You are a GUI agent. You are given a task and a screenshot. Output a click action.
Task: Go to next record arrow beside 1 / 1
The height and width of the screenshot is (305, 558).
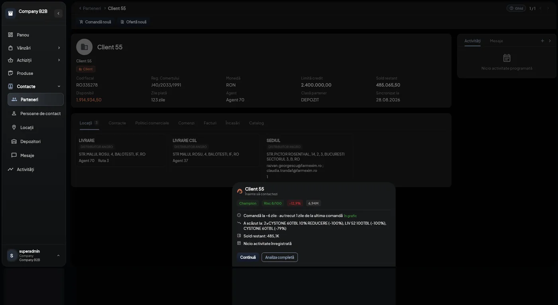pyautogui.click(x=548, y=8)
